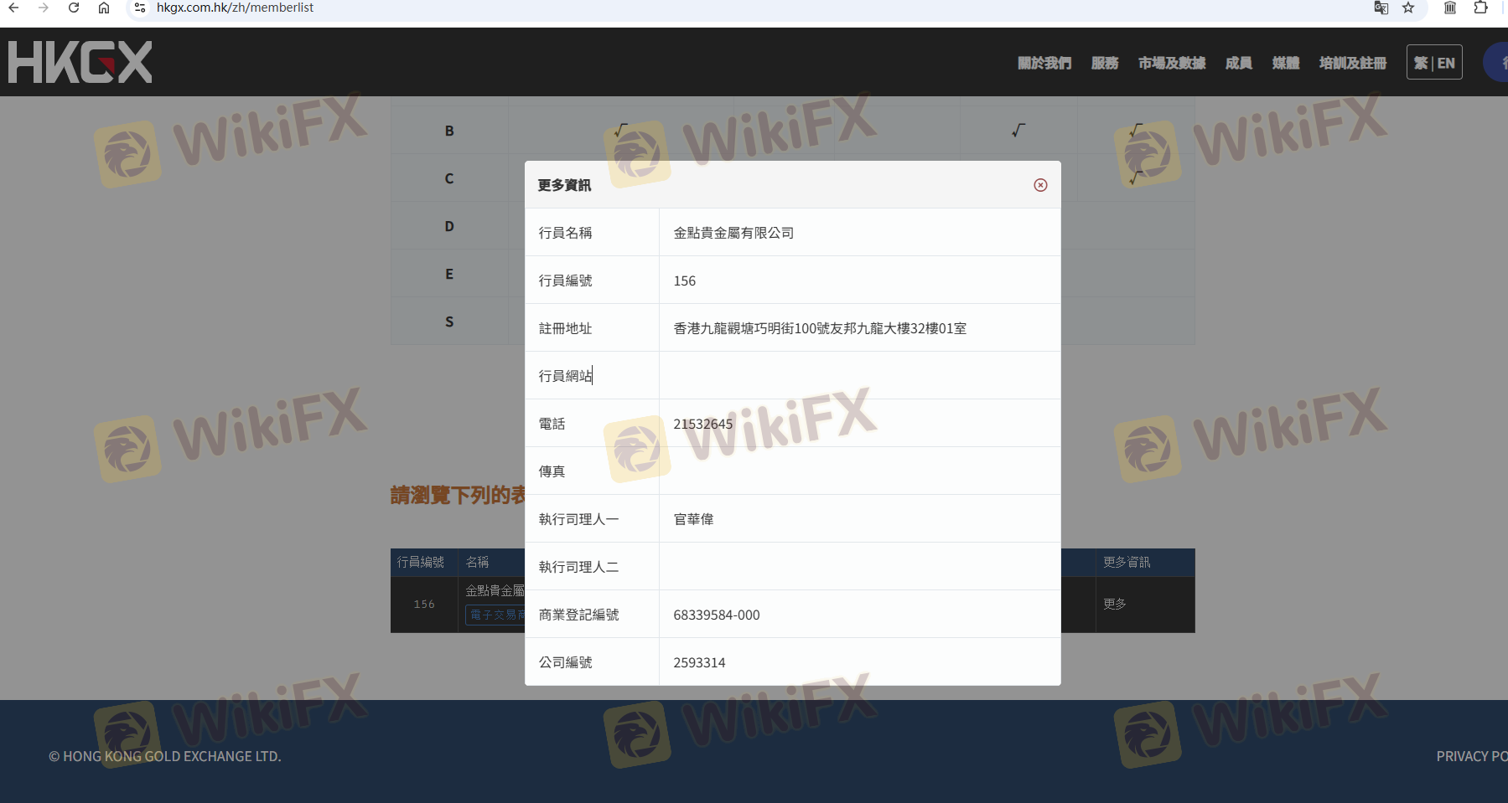The image size is (1508, 803).
Task: Click the phone number 21532645
Action: tap(703, 424)
